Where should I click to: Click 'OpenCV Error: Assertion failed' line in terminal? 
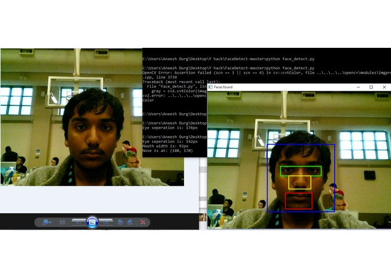pos(267,73)
